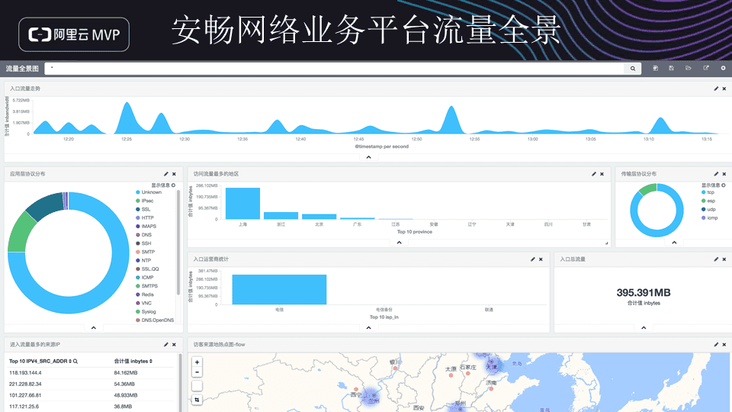Screen dimensions: 732x412
Task: Expand the spy chevron under 传输层协议分布 donut
Action: tap(674, 243)
